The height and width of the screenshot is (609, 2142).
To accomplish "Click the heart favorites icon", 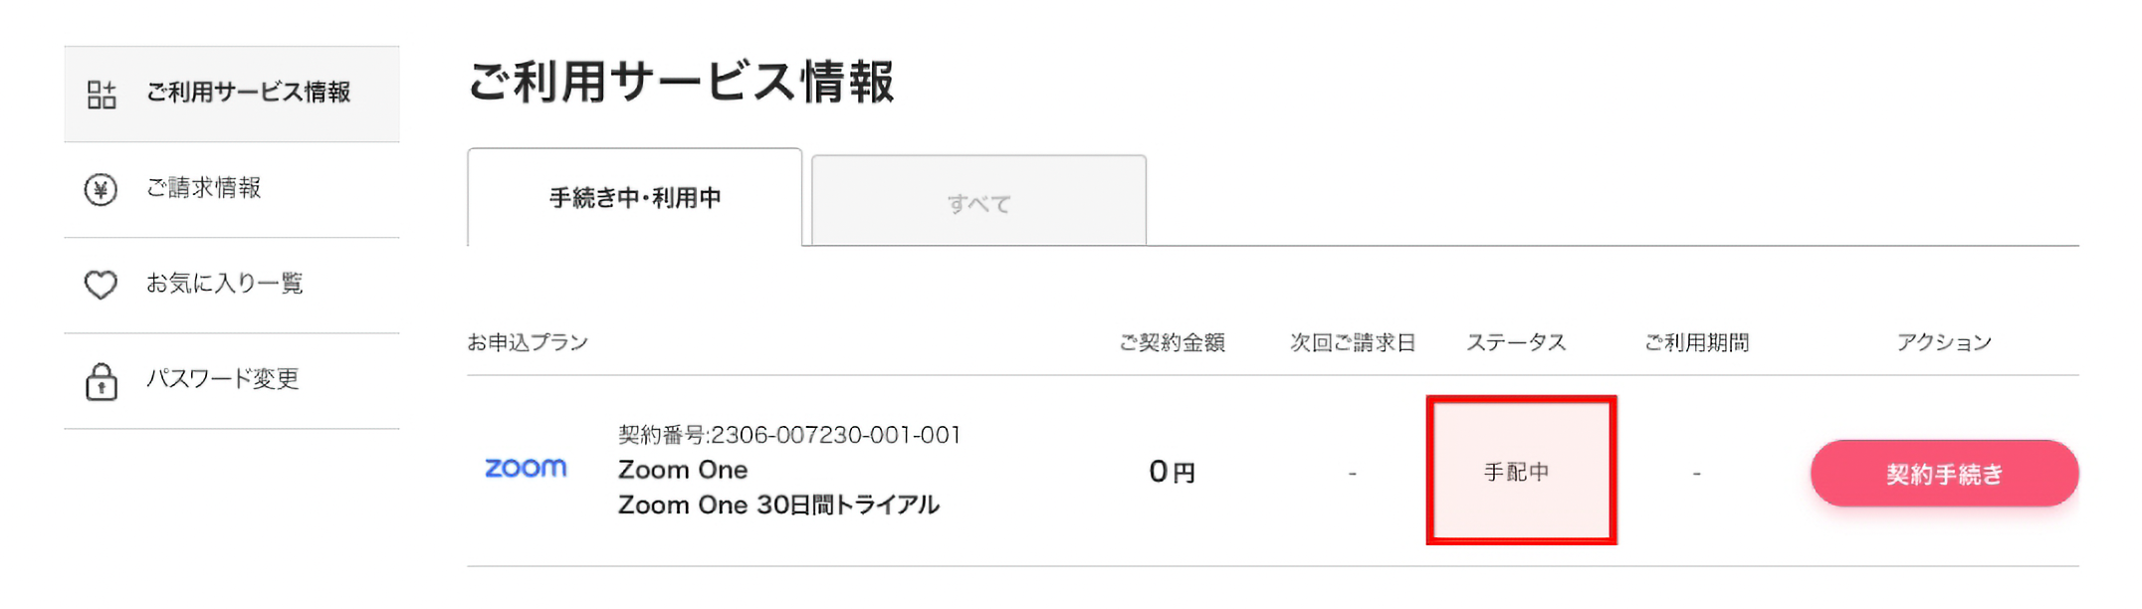I will [x=101, y=285].
